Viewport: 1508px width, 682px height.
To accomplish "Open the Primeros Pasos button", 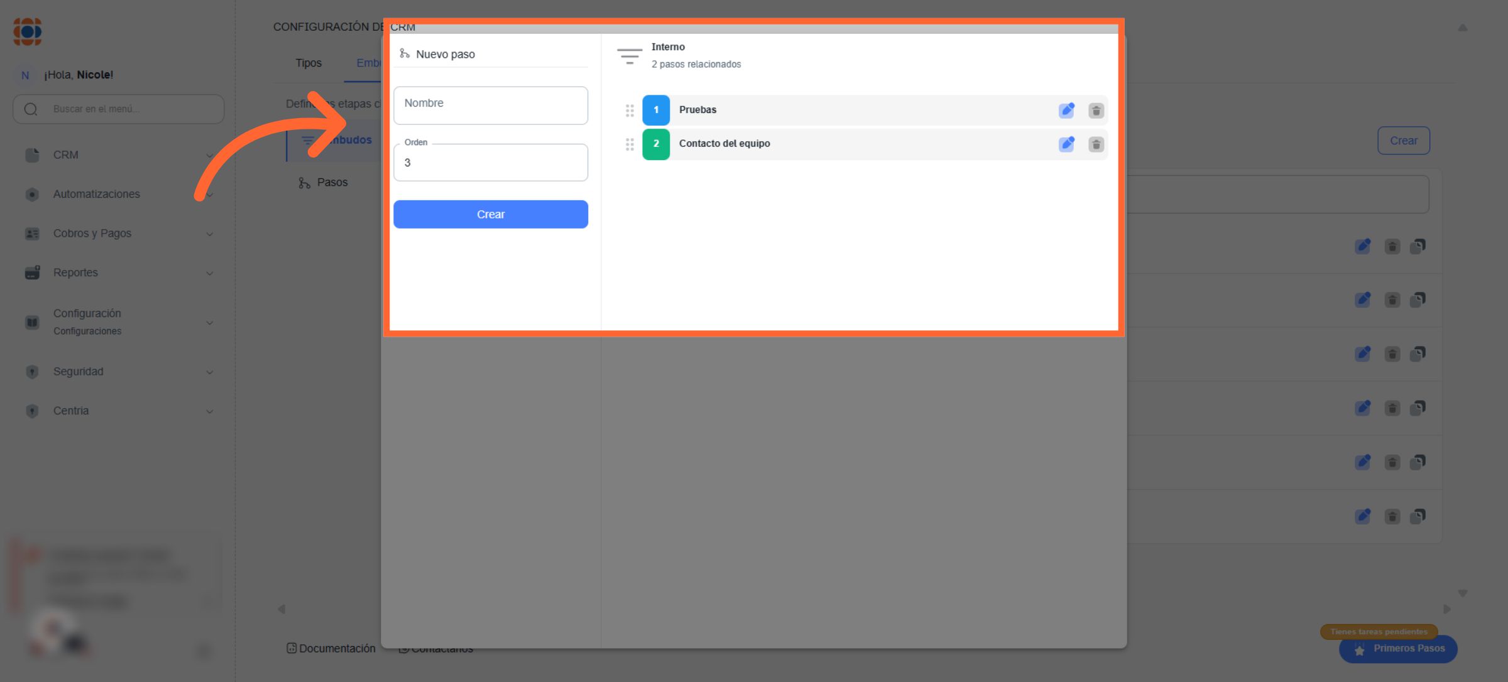I will 1399,649.
